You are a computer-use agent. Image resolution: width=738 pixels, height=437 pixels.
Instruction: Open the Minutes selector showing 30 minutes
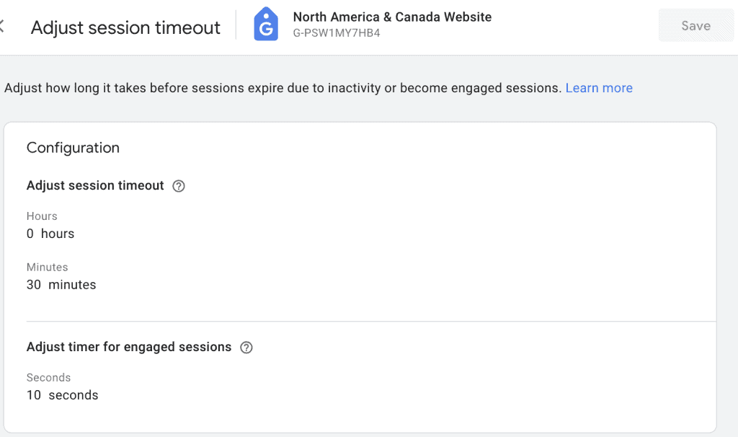[x=61, y=284]
